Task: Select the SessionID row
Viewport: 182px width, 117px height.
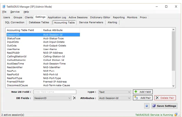Action: point(43,35)
